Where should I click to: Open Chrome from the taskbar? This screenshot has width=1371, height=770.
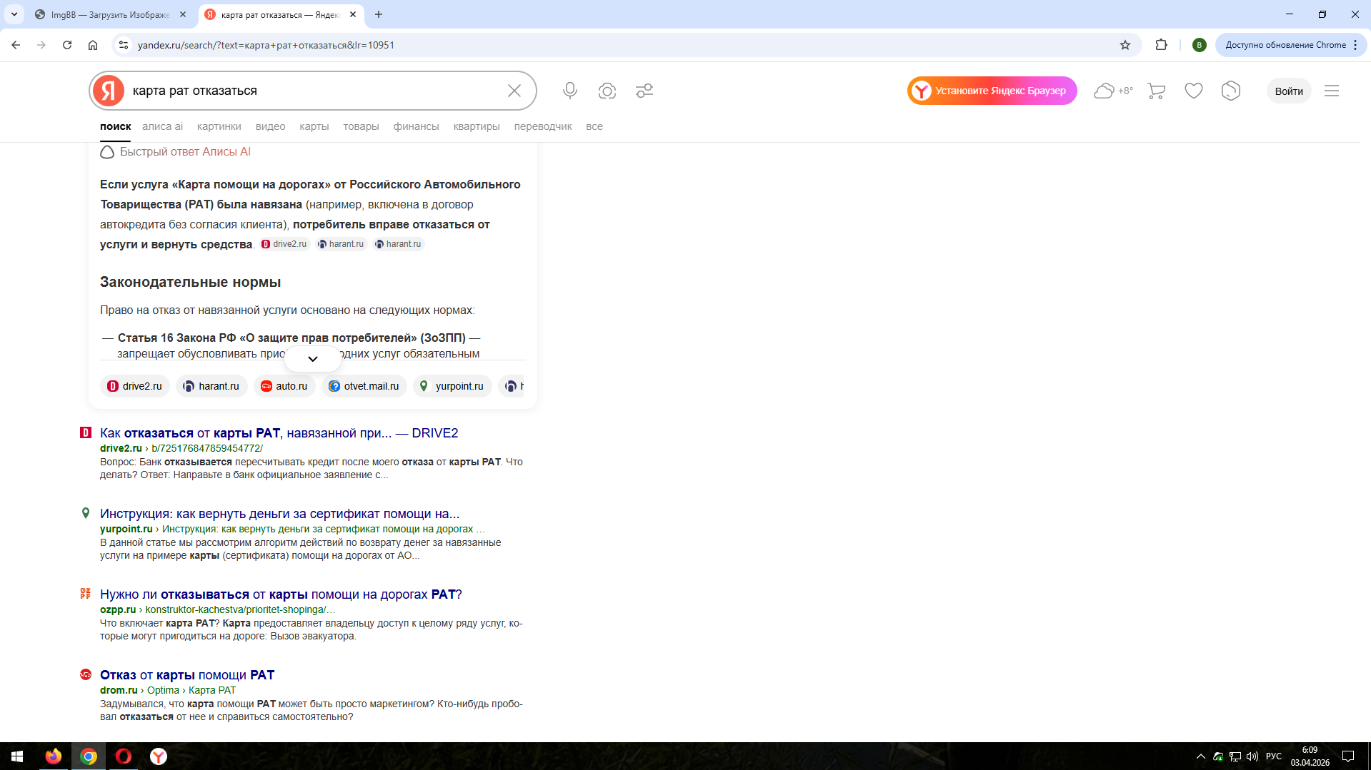[x=89, y=756]
